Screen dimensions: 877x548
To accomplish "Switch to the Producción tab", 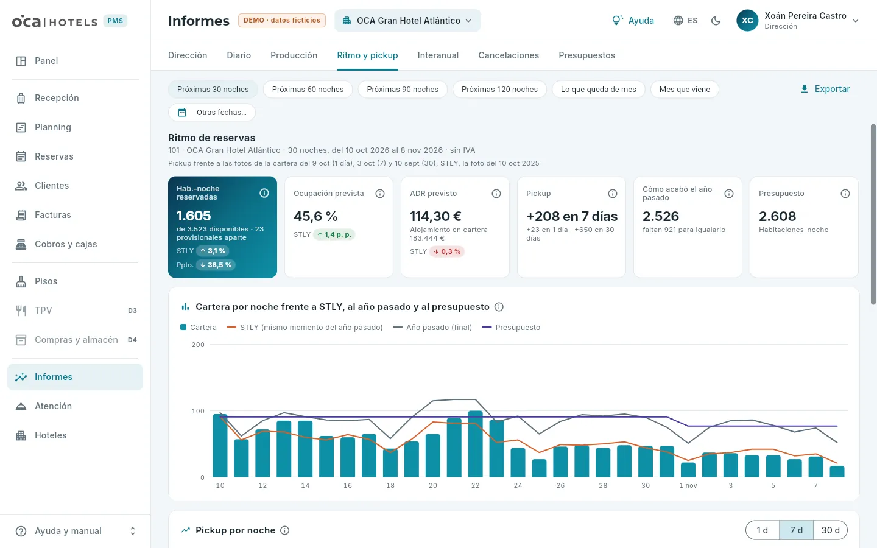I will tap(294, 55).
